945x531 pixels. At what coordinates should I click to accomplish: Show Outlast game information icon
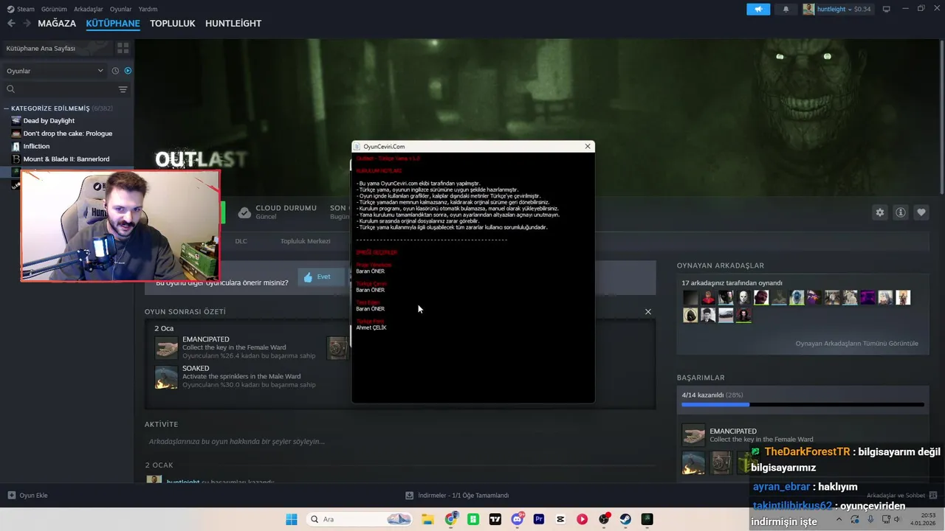pyautogui.click(x=901, y=212)
